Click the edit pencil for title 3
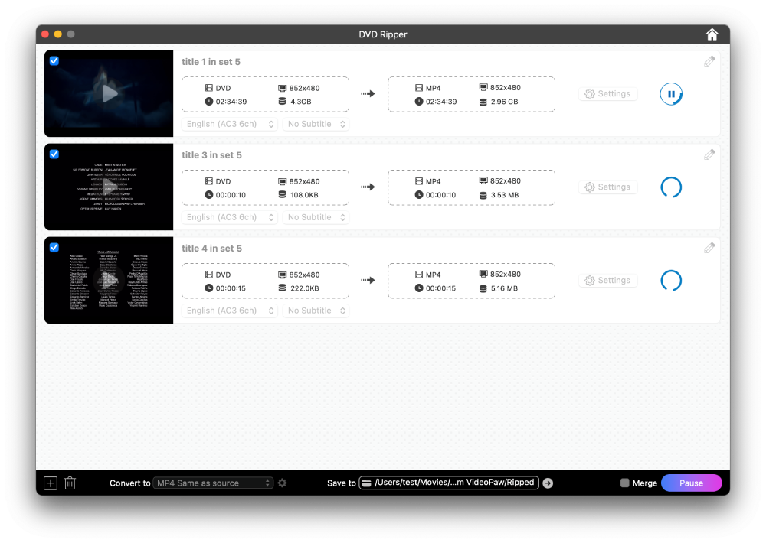The width and height of the screenshot is (766, 543). click(709, 154)
